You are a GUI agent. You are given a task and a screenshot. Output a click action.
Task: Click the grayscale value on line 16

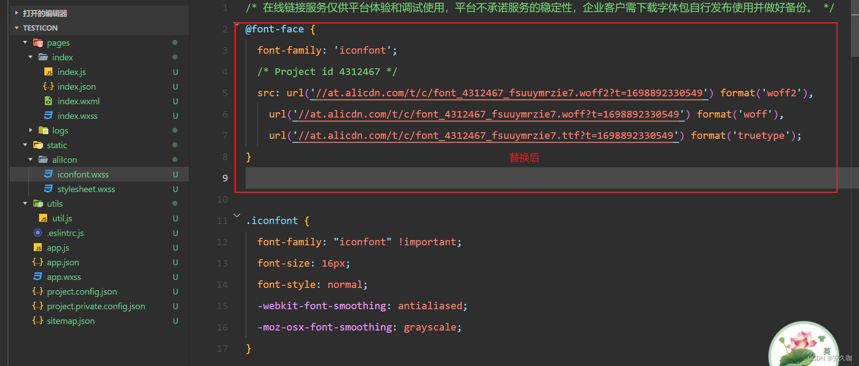point(430,327)
